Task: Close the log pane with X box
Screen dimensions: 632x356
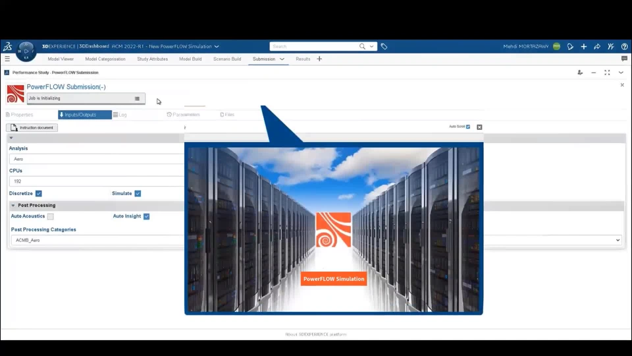Action: 479,127
